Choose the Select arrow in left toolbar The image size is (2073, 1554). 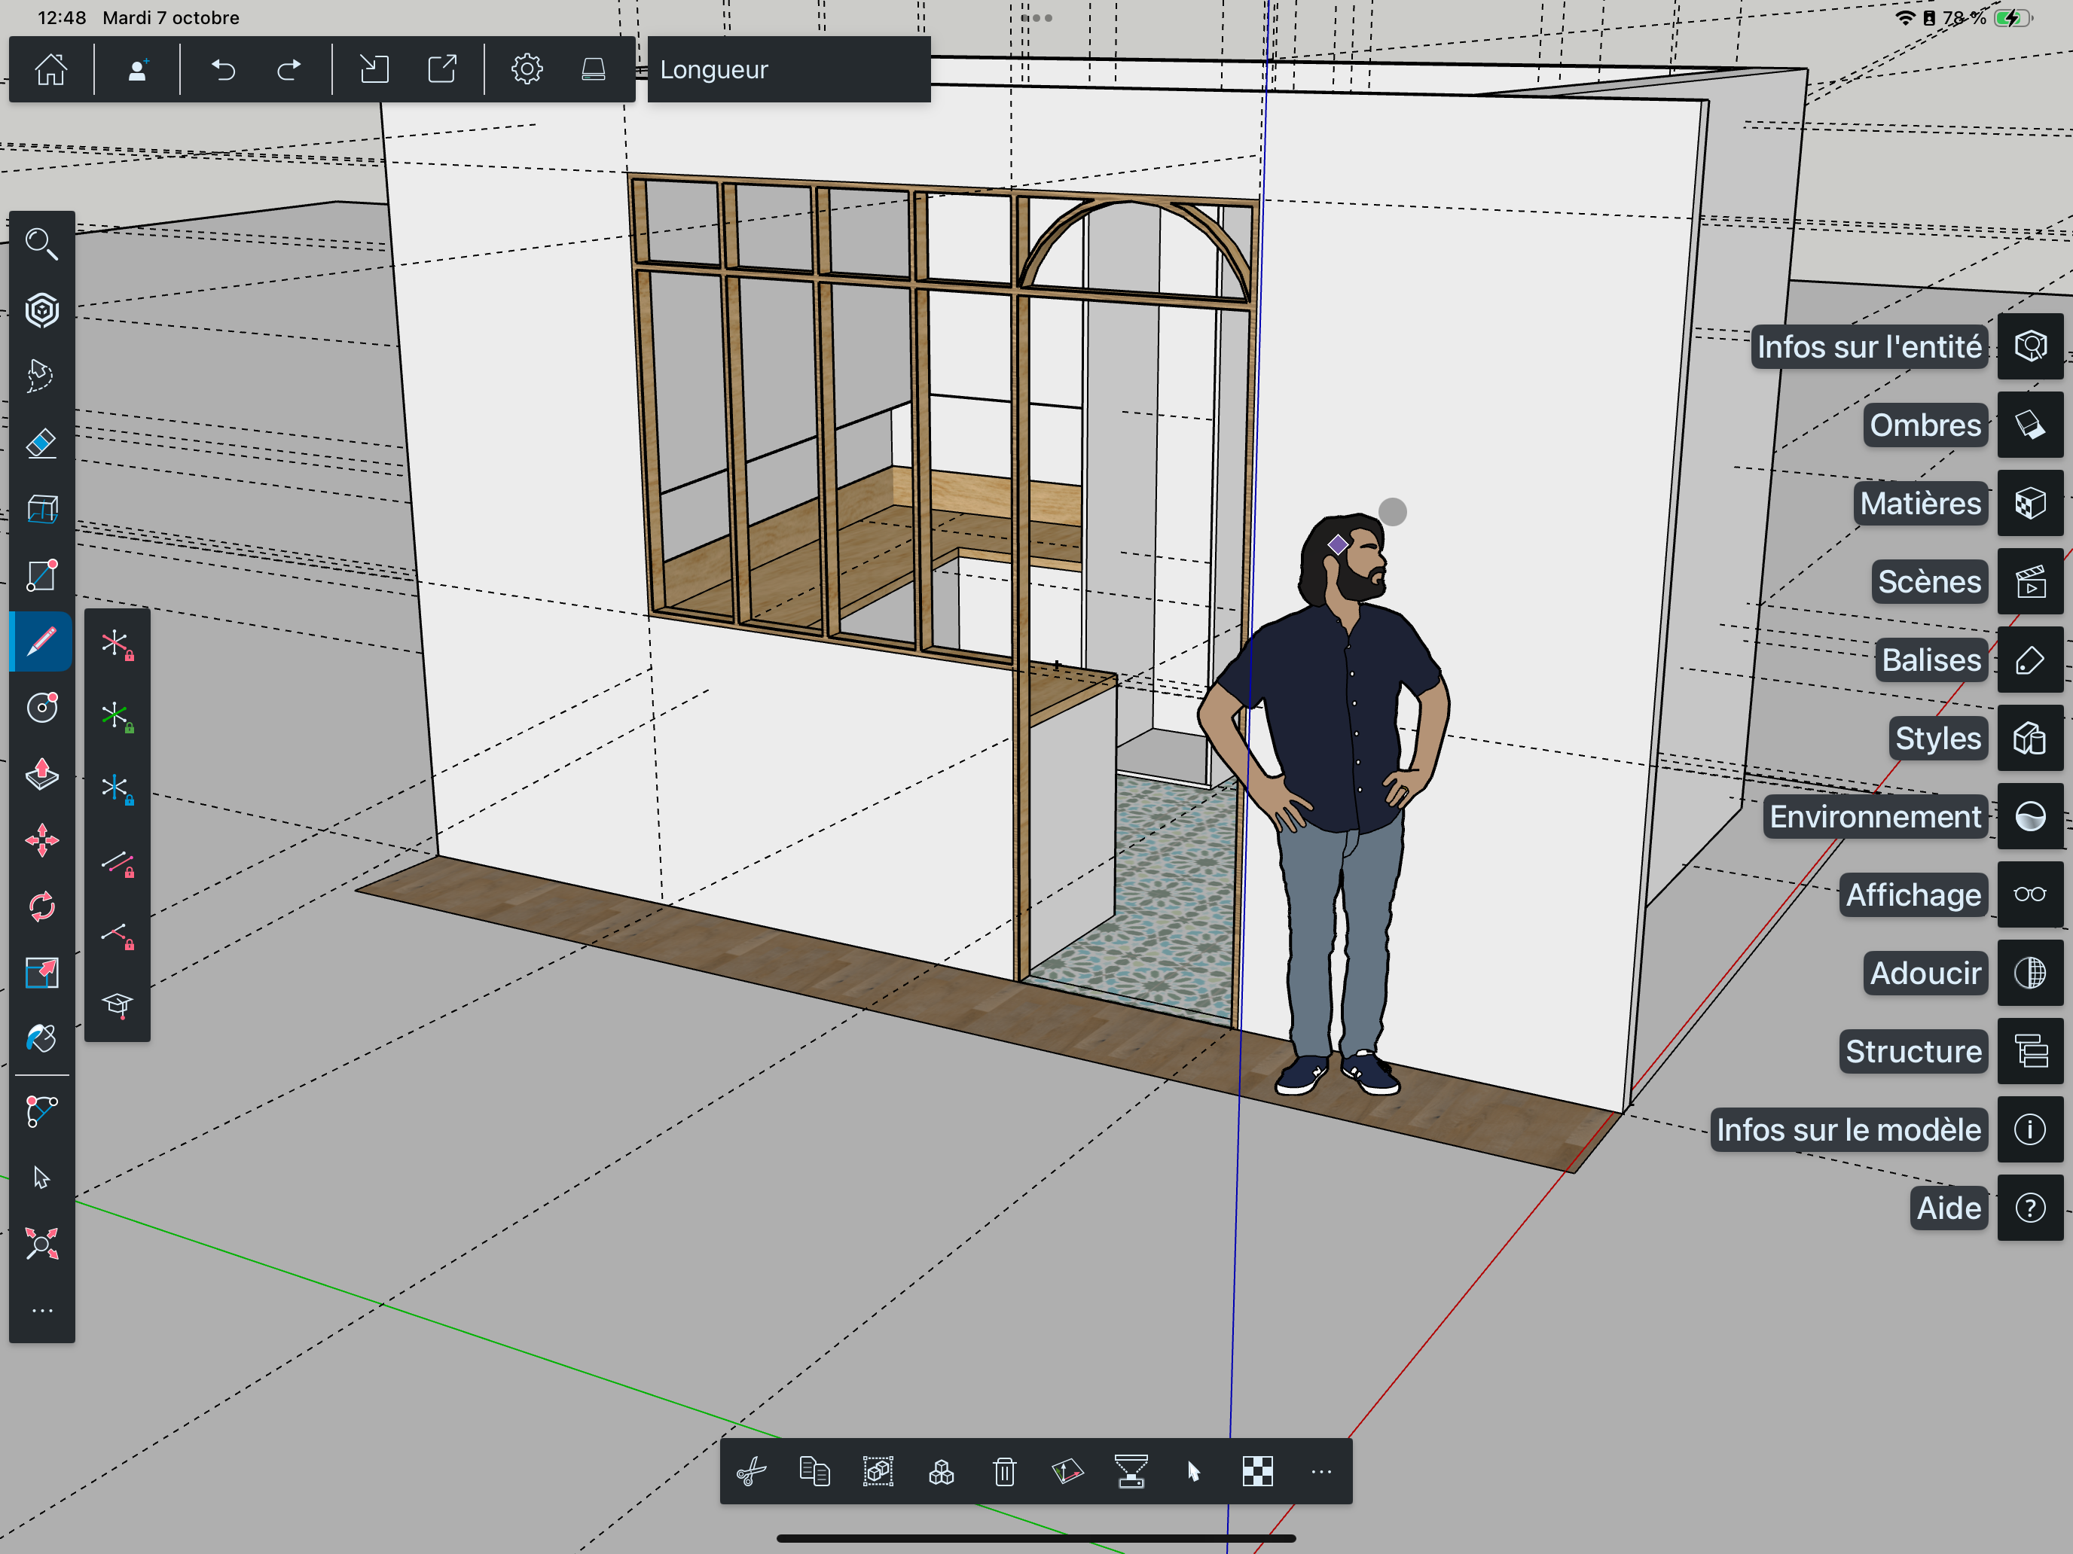click(x=41, y=1178)
